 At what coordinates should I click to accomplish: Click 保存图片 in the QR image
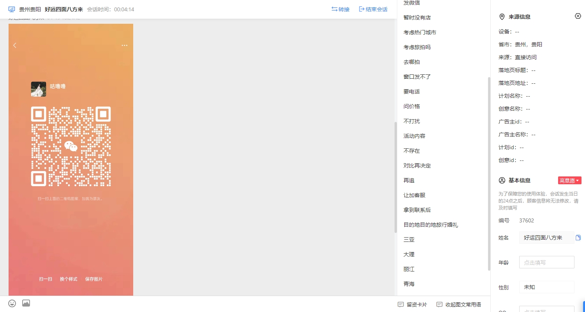[x=94, y=279]
